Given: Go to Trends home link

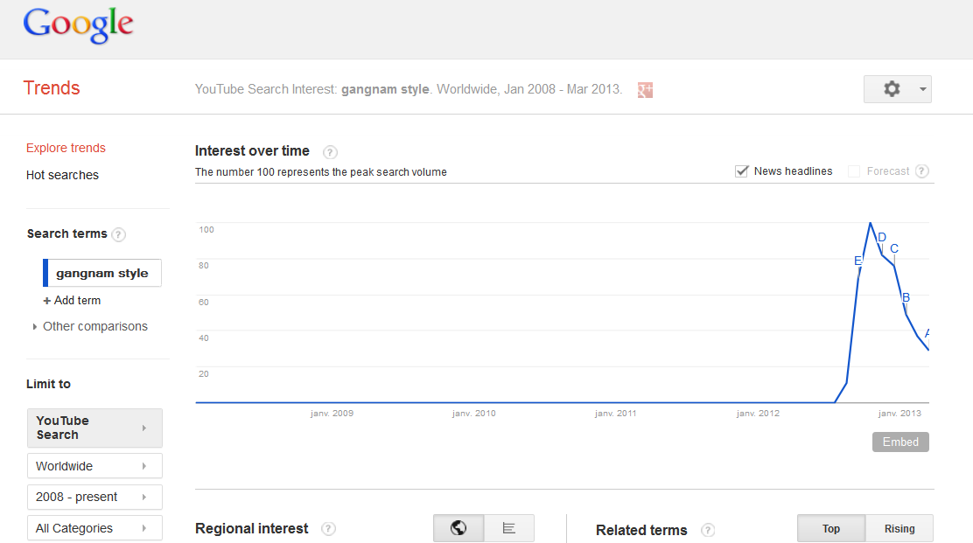Looking at the screenshot, I should pos(52,88).
